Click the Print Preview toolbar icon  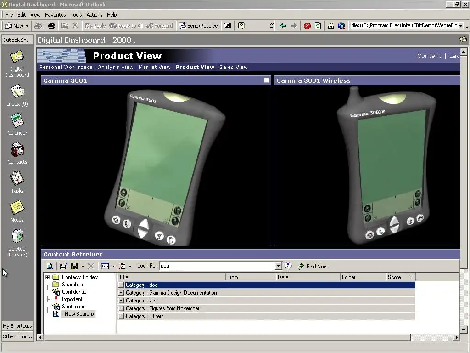point(38,26)
